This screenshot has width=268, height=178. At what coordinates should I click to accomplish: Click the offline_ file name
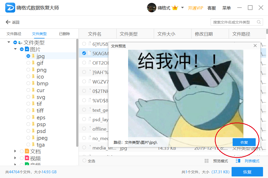[100, 129]
